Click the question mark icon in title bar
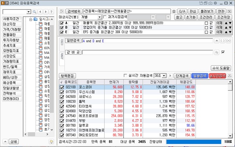The image size is (235, 147). 7,3
